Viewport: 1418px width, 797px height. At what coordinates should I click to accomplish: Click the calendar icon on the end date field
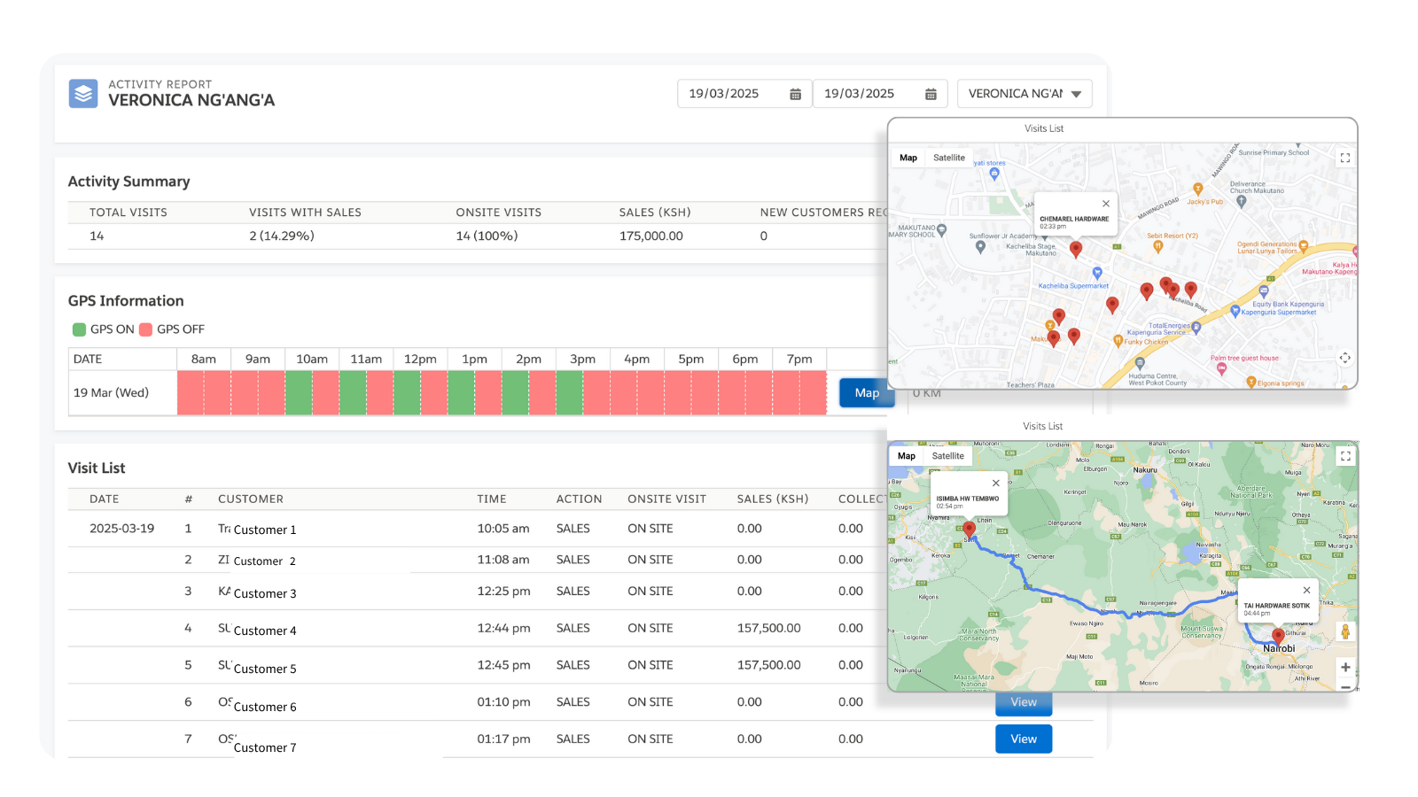click(930, 93)
